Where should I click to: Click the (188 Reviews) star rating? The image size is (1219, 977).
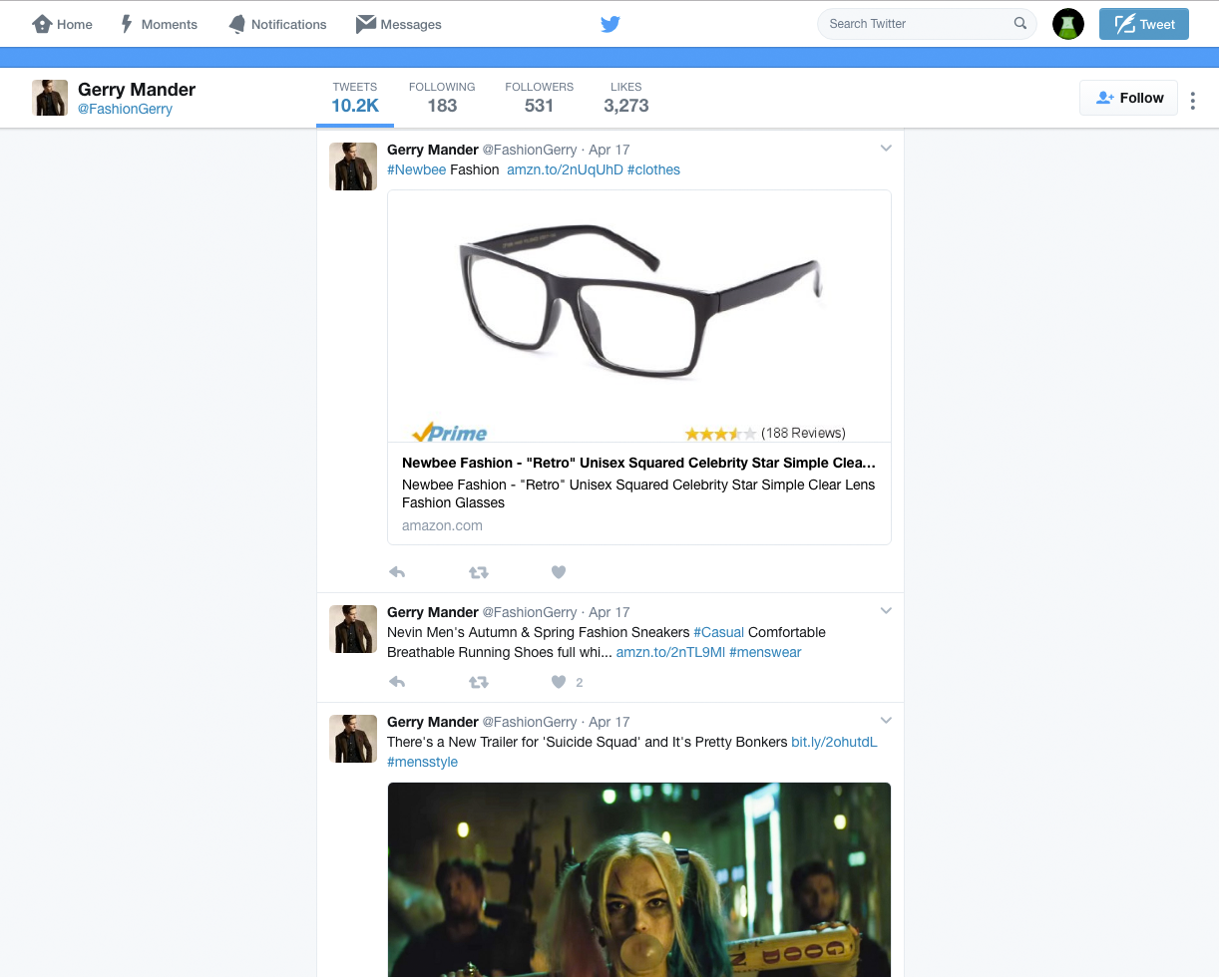pos(765,433)
